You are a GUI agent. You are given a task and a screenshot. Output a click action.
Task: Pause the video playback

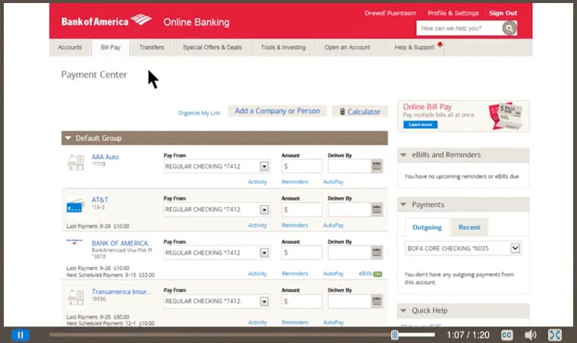[x=20, y=335]
